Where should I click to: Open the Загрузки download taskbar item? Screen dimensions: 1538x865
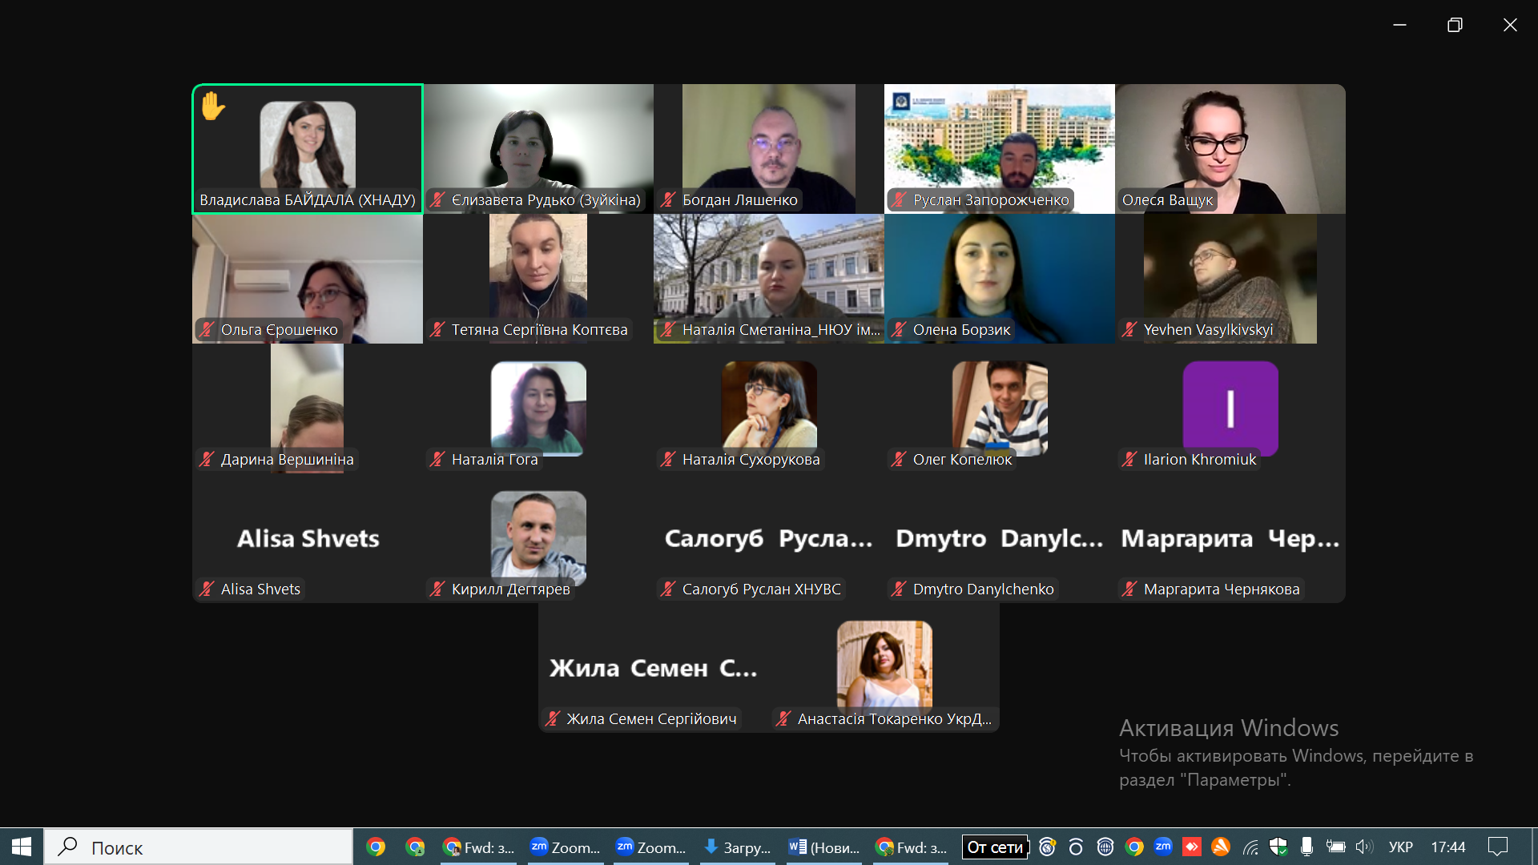pyautogui.click(x=737, y=847)
